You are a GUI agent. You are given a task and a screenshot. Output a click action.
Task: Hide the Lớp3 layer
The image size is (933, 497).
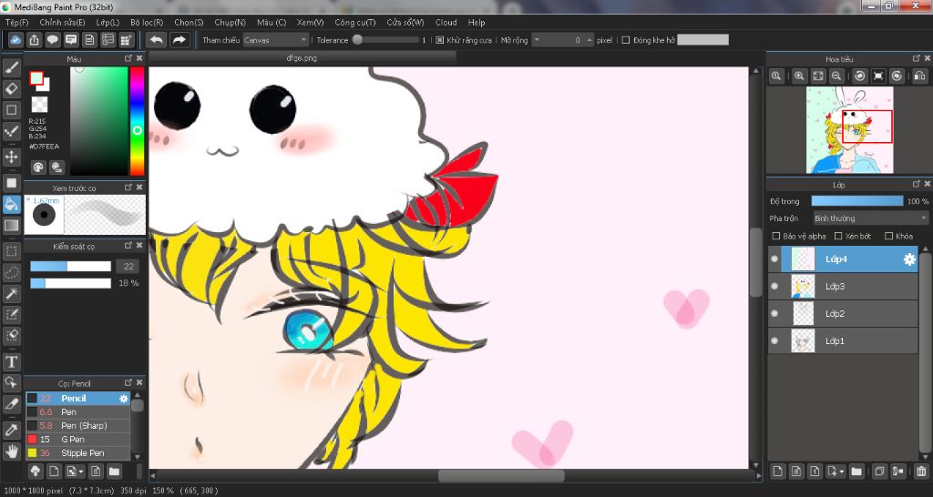click(x=774, y=287)
